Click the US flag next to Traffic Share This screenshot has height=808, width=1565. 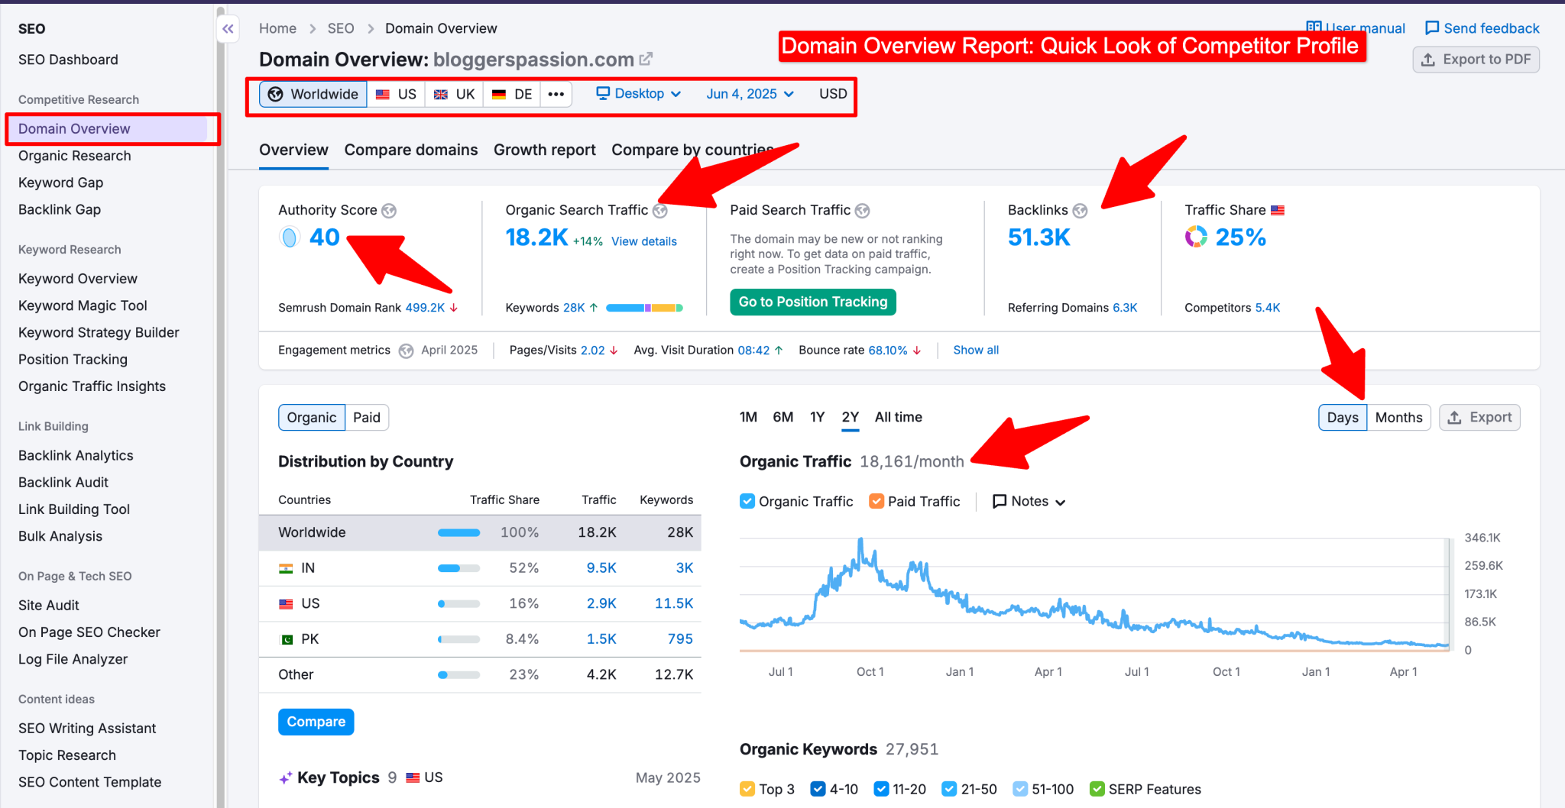tap(1278, 210)
